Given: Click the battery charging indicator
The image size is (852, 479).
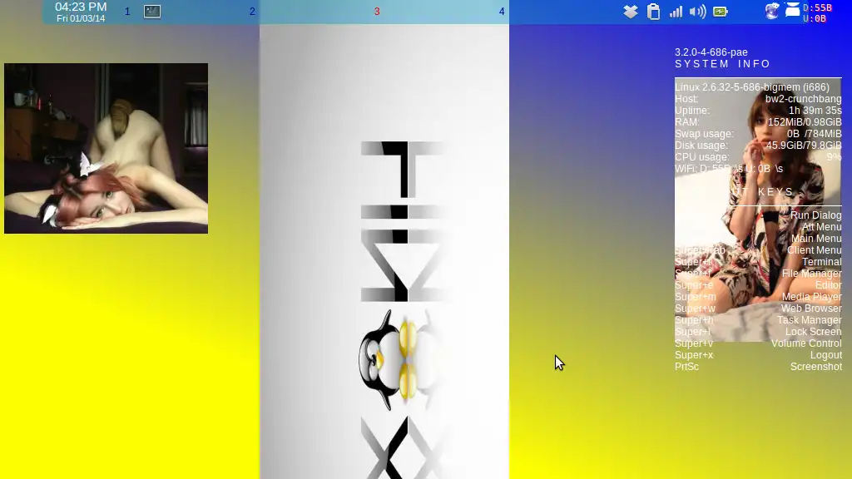Looking at the screenshot, I should tap(720, 12).
